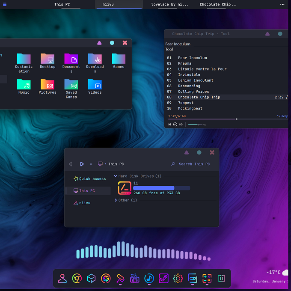Open the Music folder
This screenshot has height=291, width=291.
pos(24,87)
